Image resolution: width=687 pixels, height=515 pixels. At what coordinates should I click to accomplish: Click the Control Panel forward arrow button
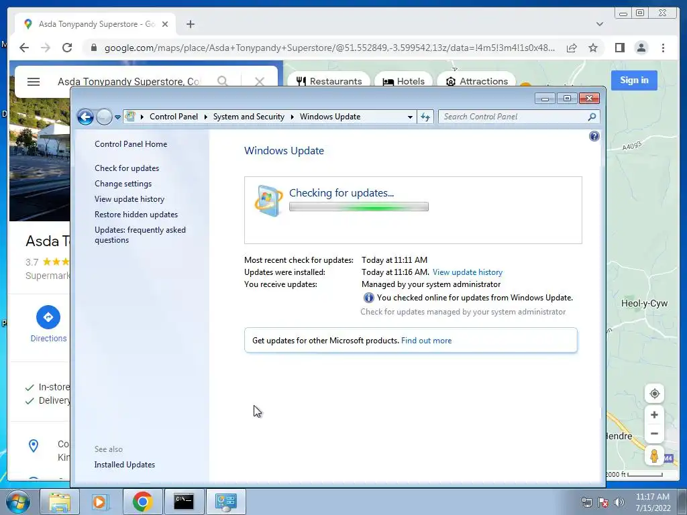[x=104, y=117]
